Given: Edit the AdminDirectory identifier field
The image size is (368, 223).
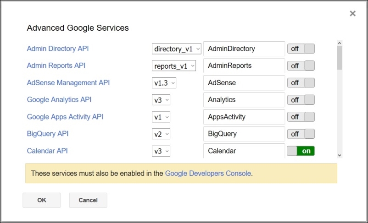Looking at the screenshot, I should 244,49.
